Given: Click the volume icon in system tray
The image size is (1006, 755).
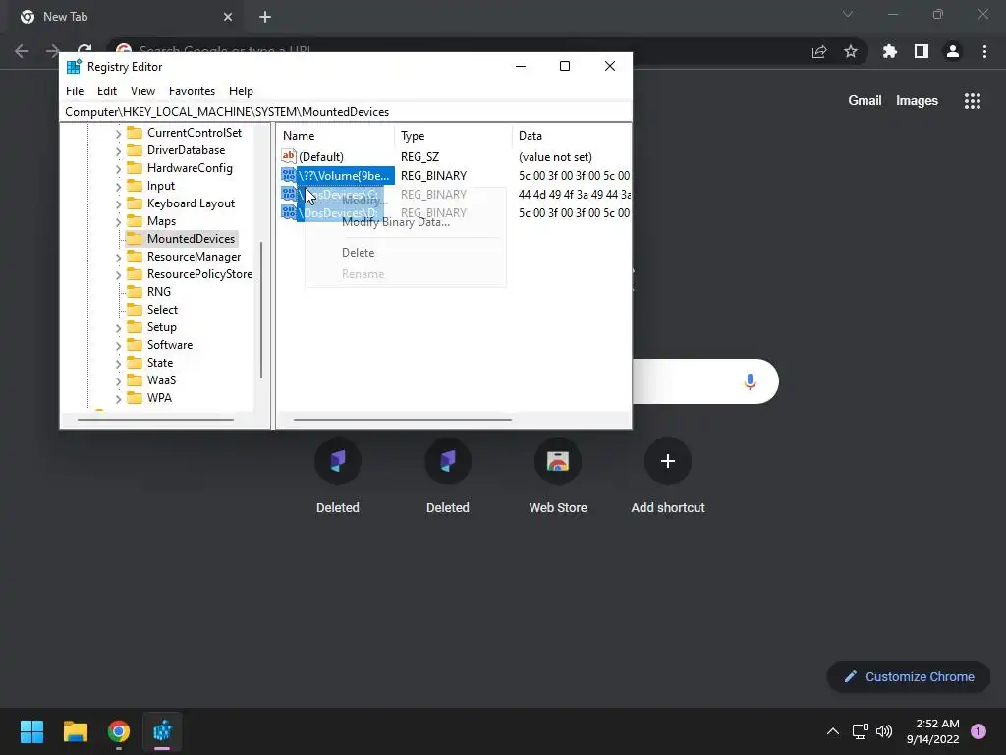Looking at the screenshot, I should pos(884,731).
